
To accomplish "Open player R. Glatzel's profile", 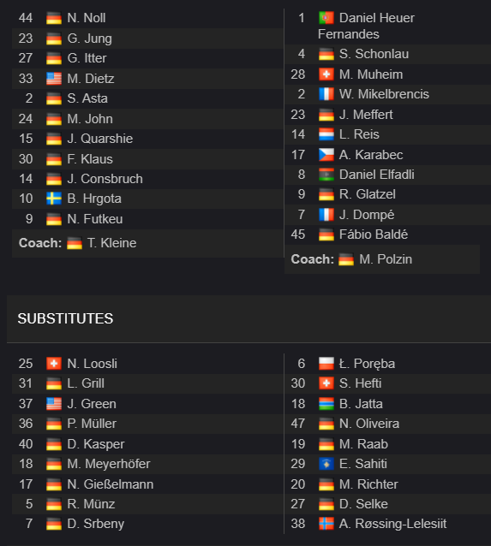I will (x=368, y=194).
